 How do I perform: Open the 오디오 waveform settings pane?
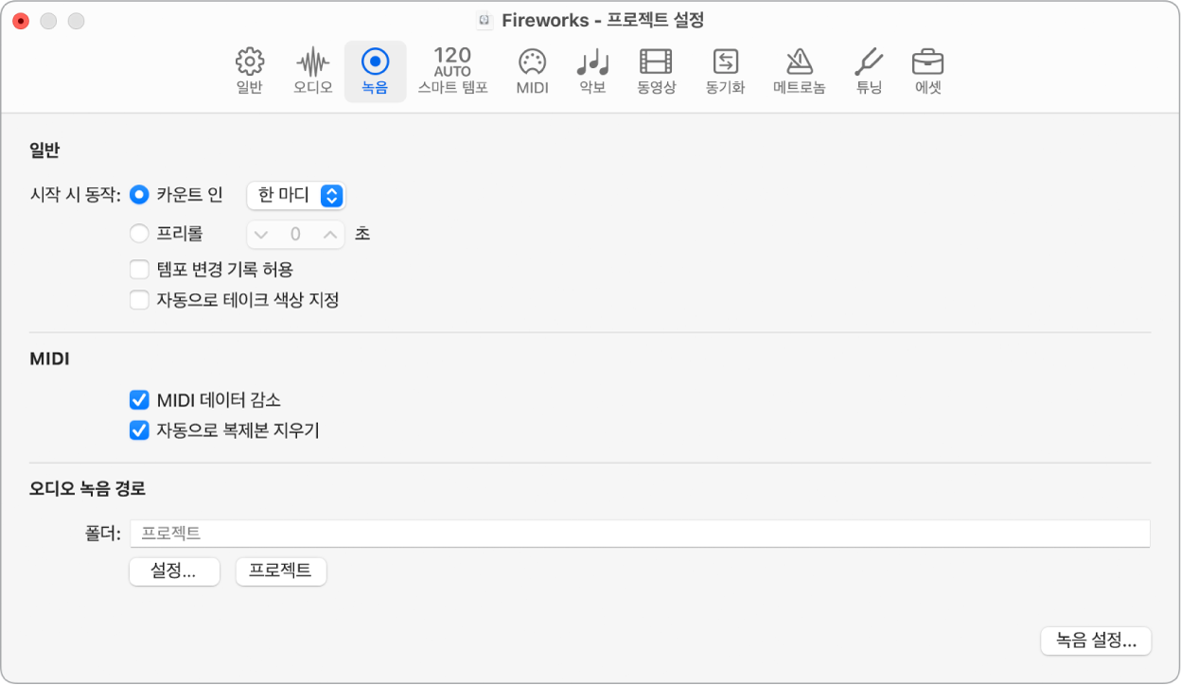[x=312, y=72]
